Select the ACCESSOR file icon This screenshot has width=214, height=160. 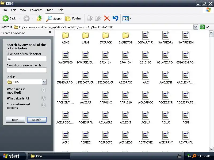[x=166, y=95]
